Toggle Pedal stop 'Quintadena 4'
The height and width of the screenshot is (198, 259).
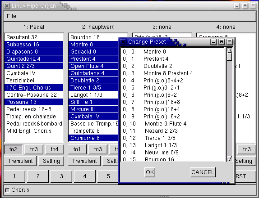(34, 59)
